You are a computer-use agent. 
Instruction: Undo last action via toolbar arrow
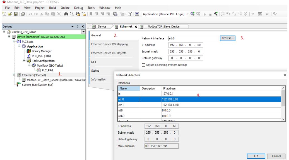(x=30, y=14)
